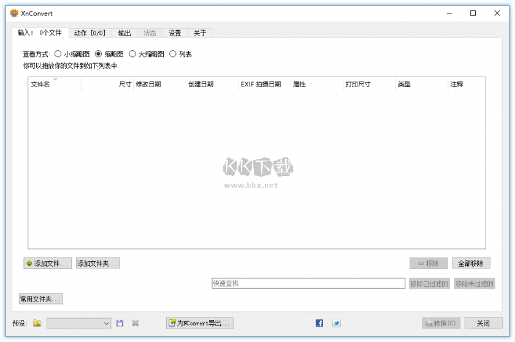The image size is (515, 342).
Task: Click 移除未过滤的 button
Action: point(475,284)
